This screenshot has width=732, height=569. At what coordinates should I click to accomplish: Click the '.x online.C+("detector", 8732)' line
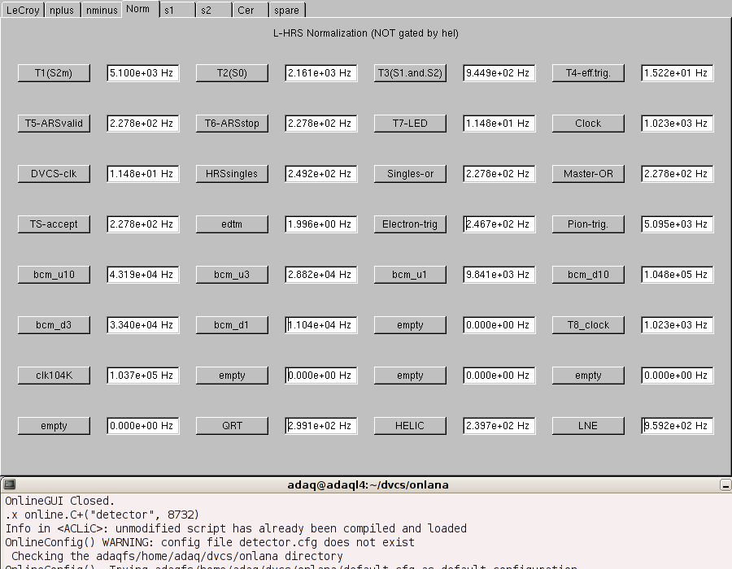(102, 515)
